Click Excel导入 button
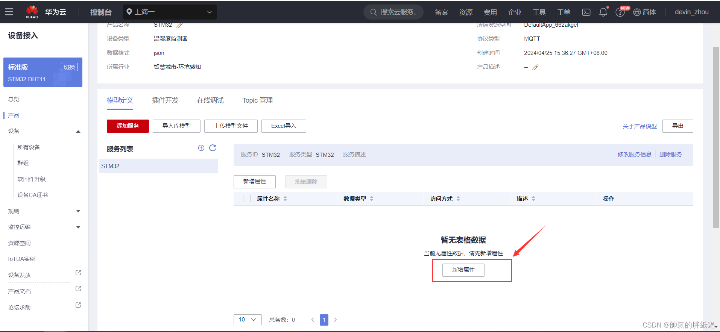Image resolution: width=720 pixels, height=332 pixels. (x=284, y=126)
